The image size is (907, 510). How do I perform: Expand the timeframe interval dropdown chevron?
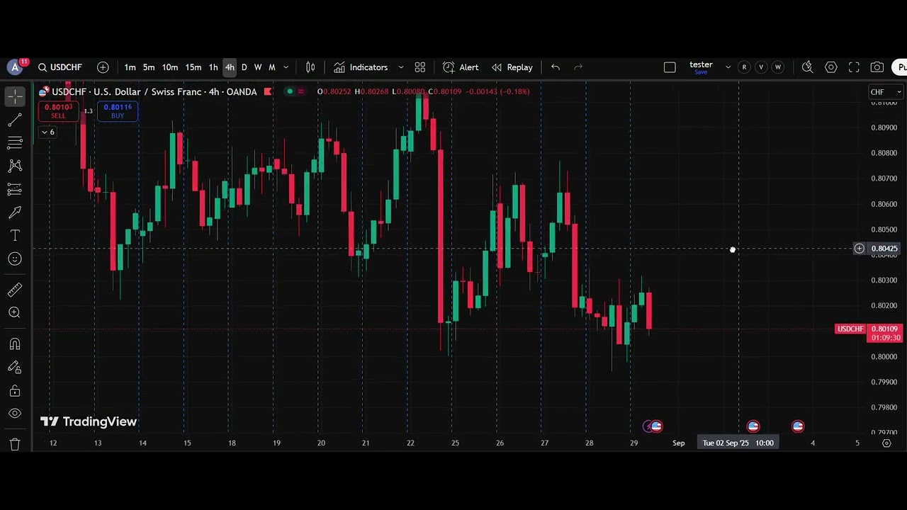pyautogui.click(x=286, y=67)
